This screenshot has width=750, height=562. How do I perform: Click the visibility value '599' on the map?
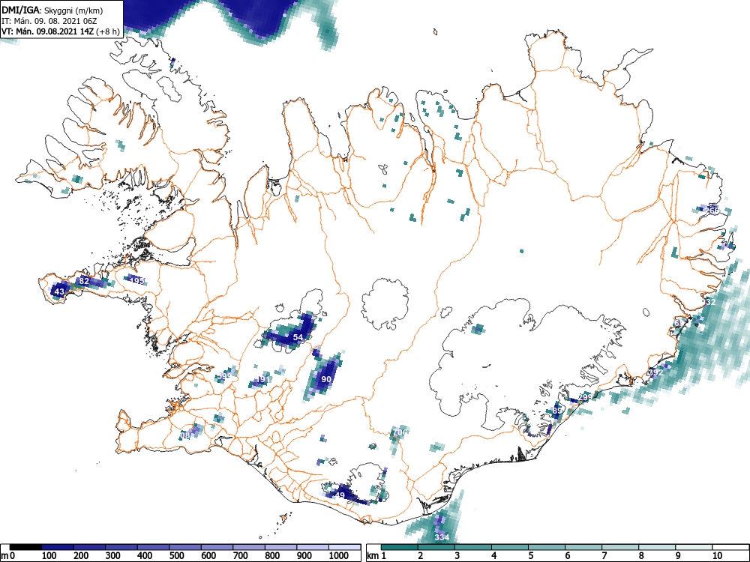tap(223, 376)
